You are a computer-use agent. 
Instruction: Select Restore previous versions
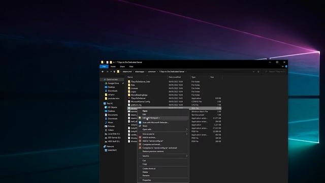tap(164, 151)
